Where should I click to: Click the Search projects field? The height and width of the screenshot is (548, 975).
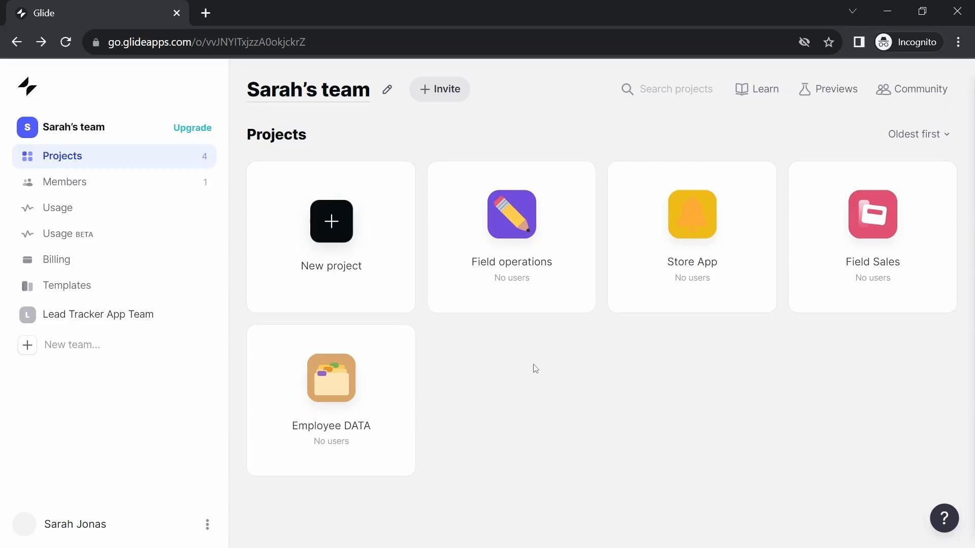coord(675,89)
